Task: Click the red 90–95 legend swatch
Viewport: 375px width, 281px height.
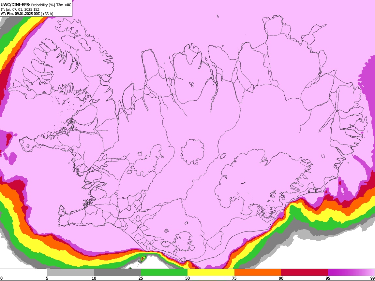Action: pos(305,273)
